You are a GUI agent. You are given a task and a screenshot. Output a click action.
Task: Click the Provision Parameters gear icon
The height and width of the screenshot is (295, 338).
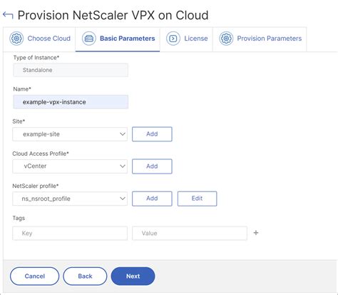click(x=226, y=39)
